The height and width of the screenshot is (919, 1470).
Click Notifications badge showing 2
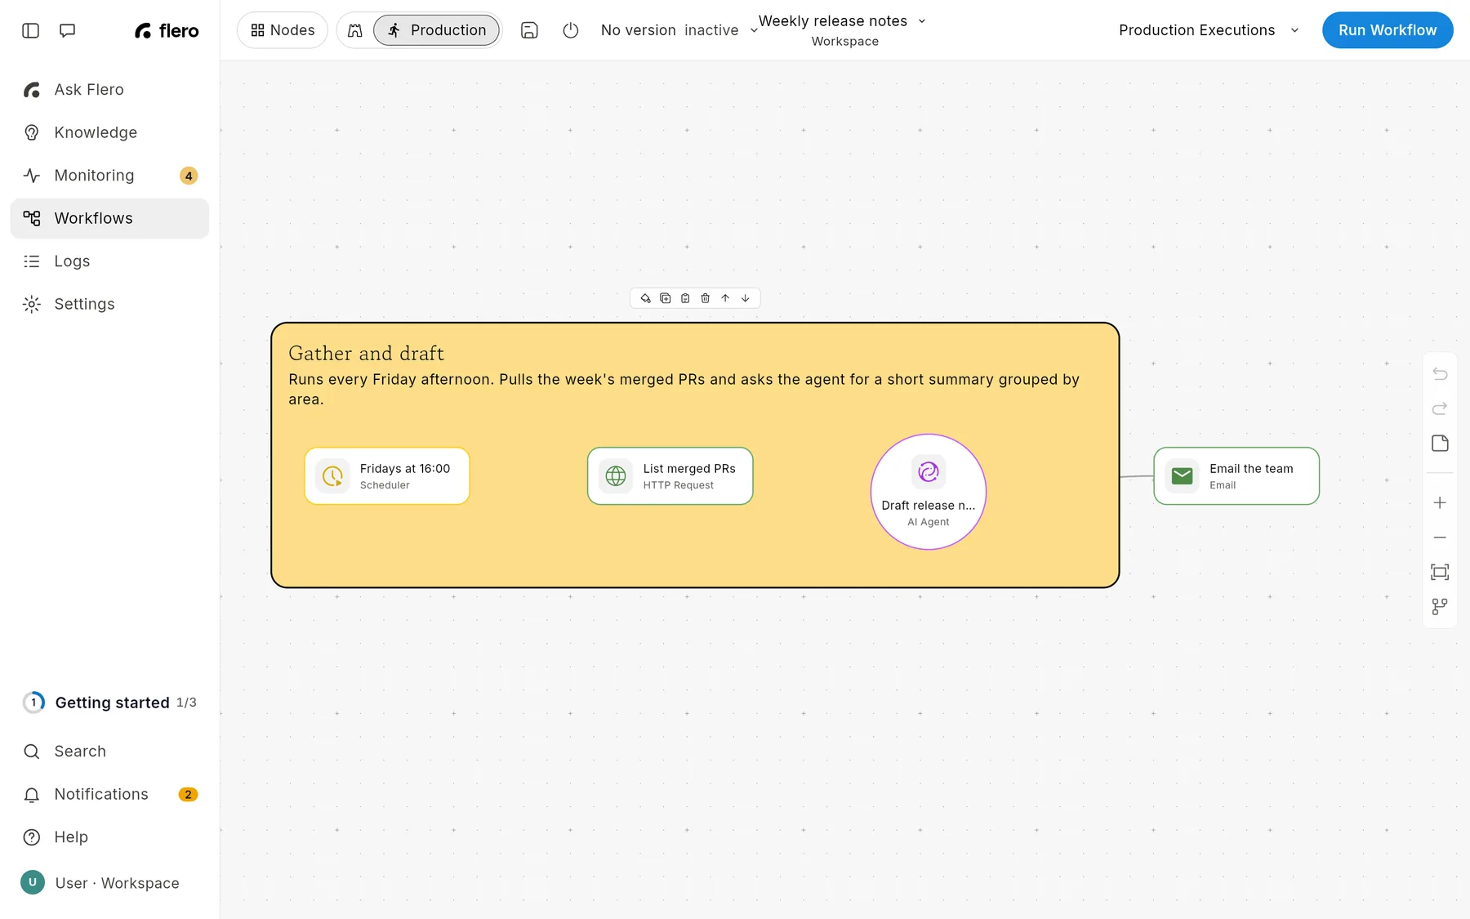188,795
